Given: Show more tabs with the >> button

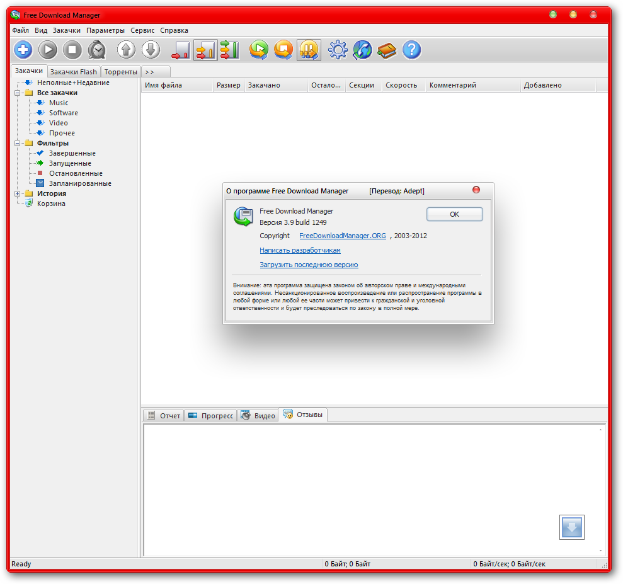Looking at the screenshot, I should pyautogui.click(x=156, y=72).
